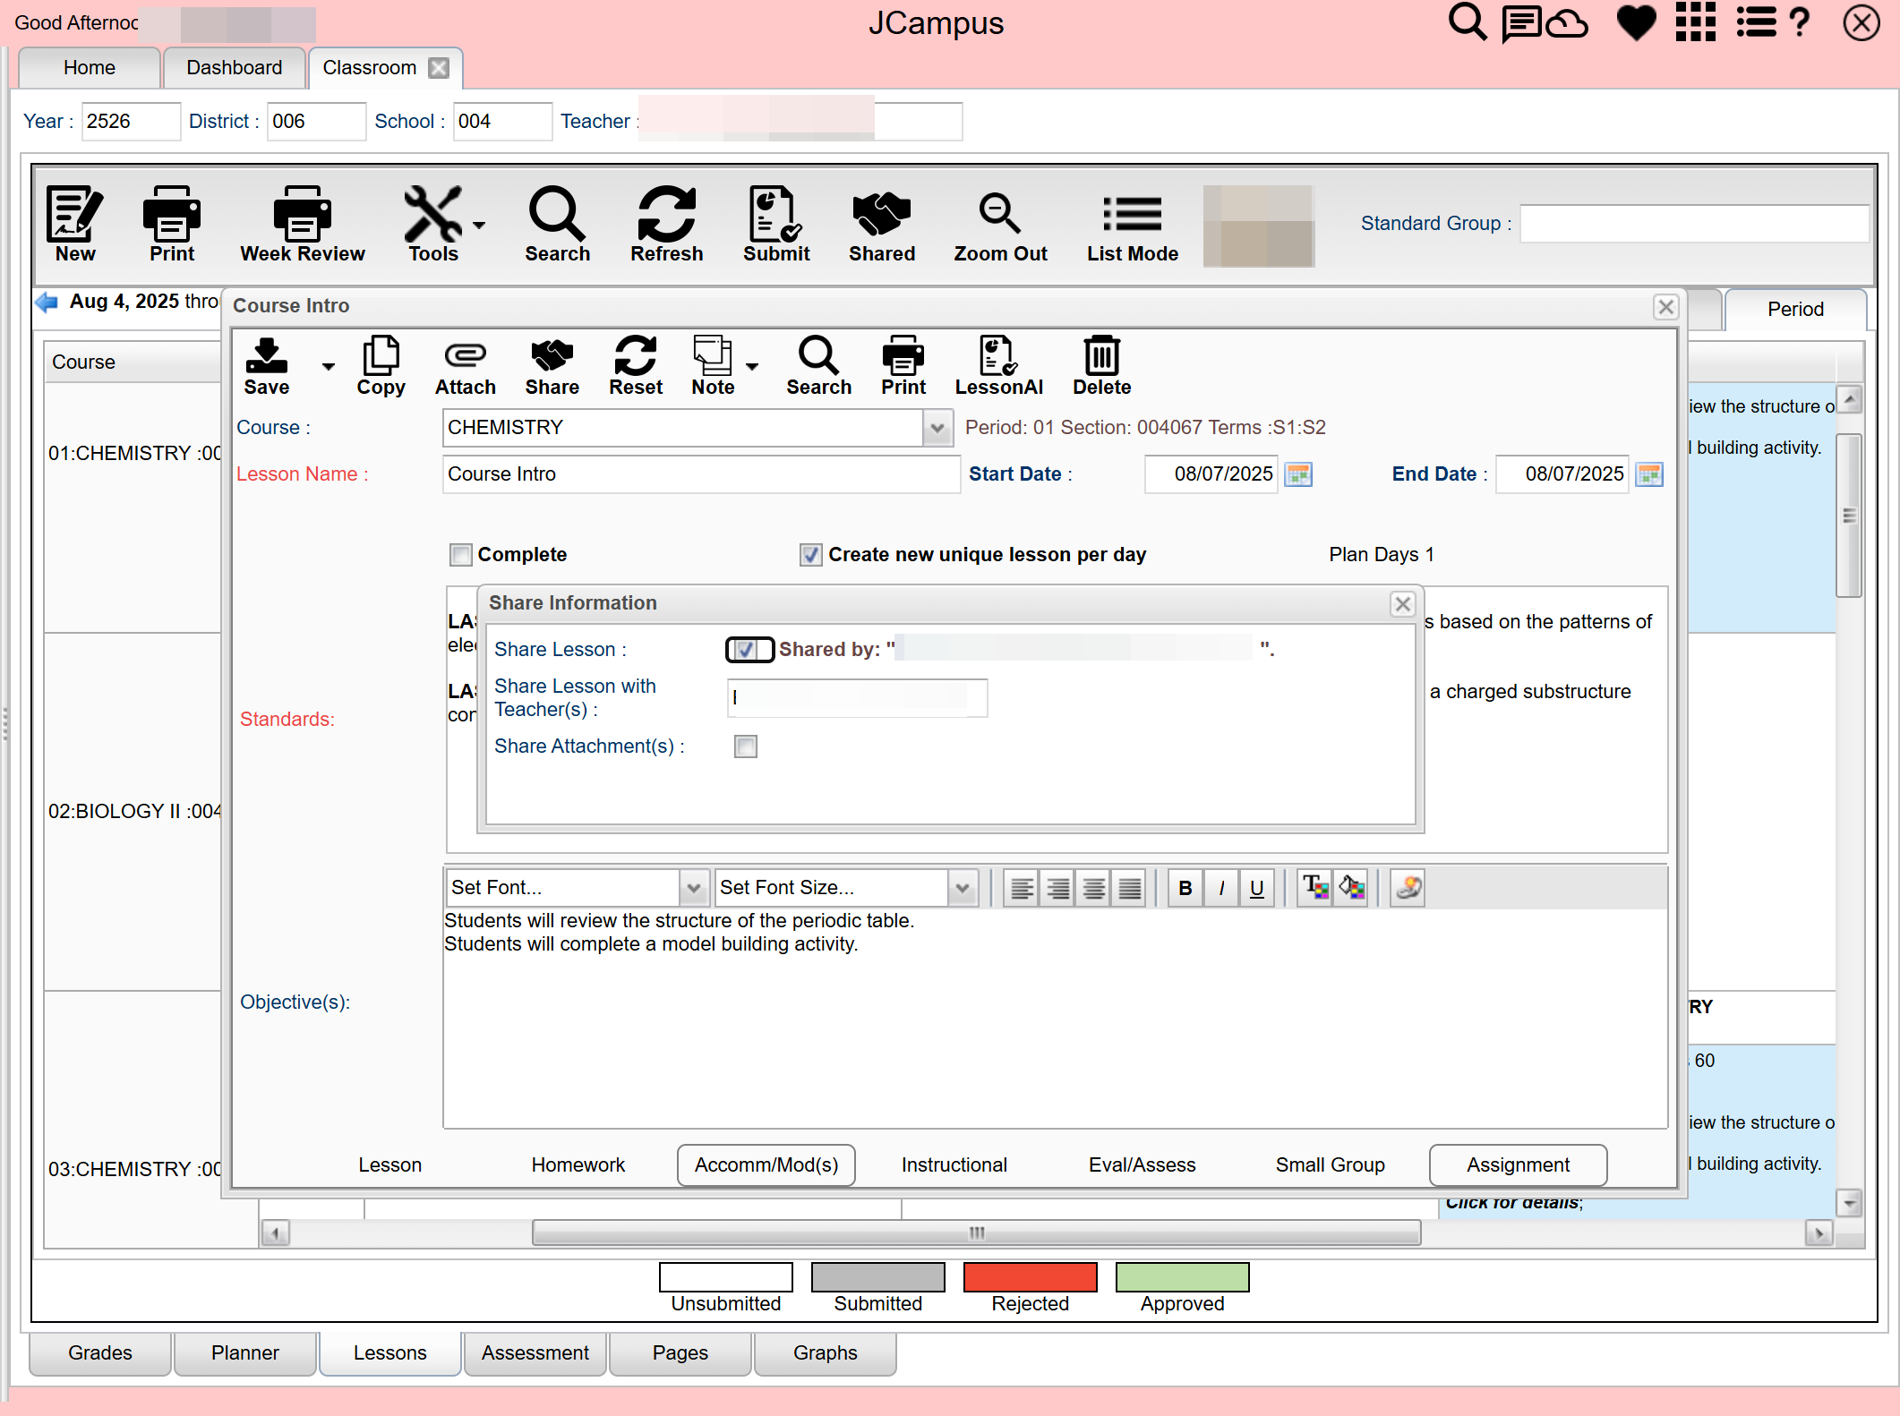Click in Share Lesson with Teacher(s) field

[x=858, y=697]
